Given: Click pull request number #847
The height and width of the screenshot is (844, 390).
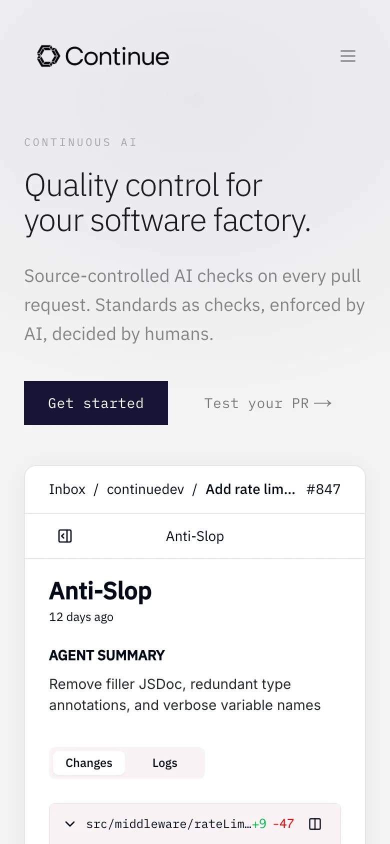Looking at the screenshot, I should click(323, 489).
